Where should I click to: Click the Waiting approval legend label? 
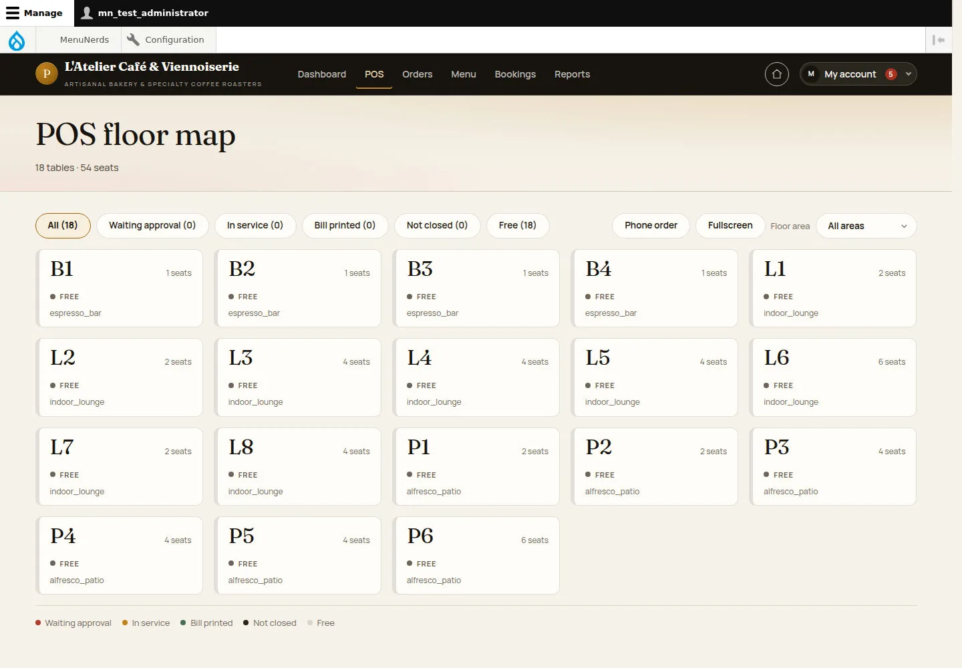click(x=78, y=623)
